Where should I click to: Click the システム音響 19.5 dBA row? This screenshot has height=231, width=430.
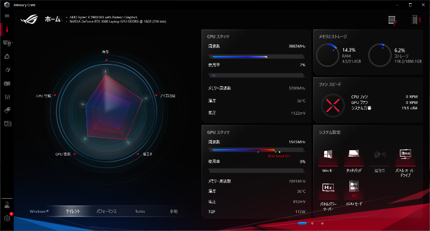pyautogui.click(x=384, y=108)
